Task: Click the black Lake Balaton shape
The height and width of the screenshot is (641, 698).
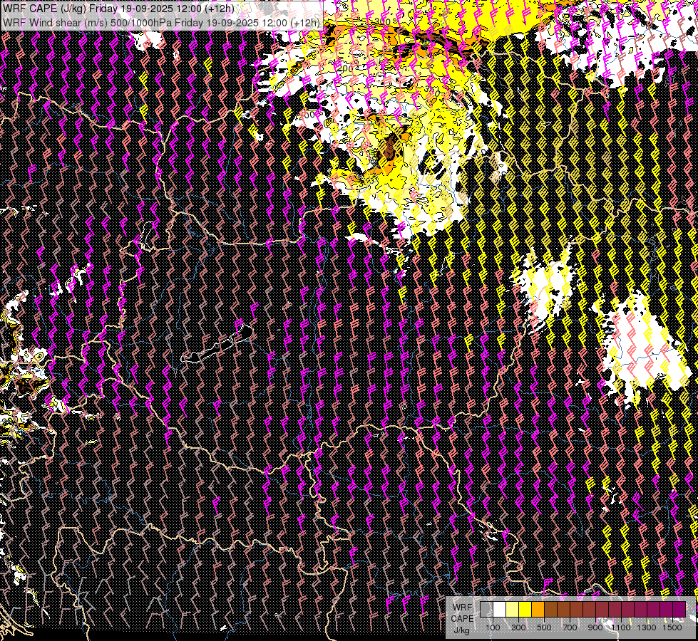Action: point(218,346)
